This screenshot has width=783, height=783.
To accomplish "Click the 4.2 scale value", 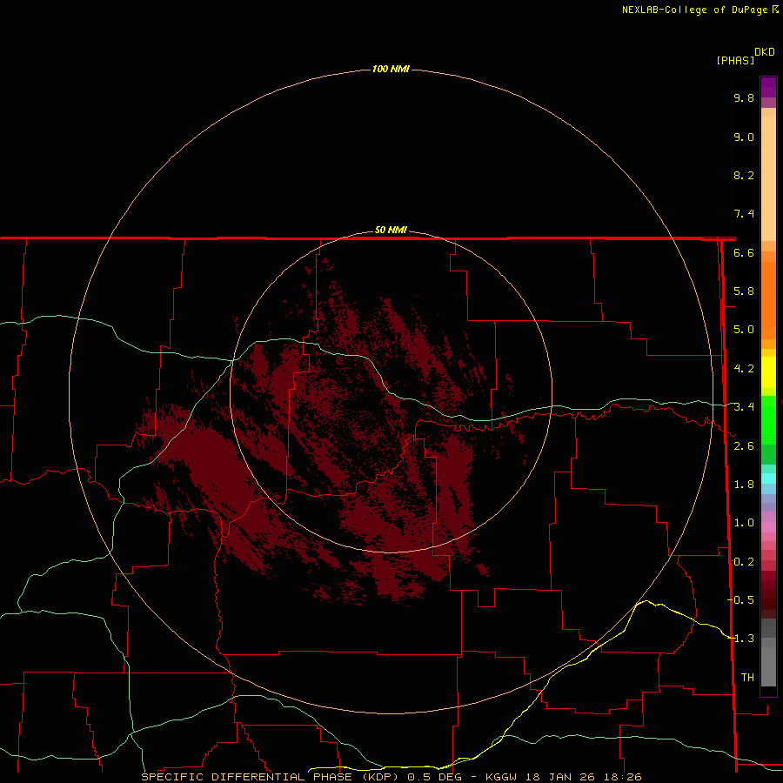I will pyautogui.click(x=744, y=369).
